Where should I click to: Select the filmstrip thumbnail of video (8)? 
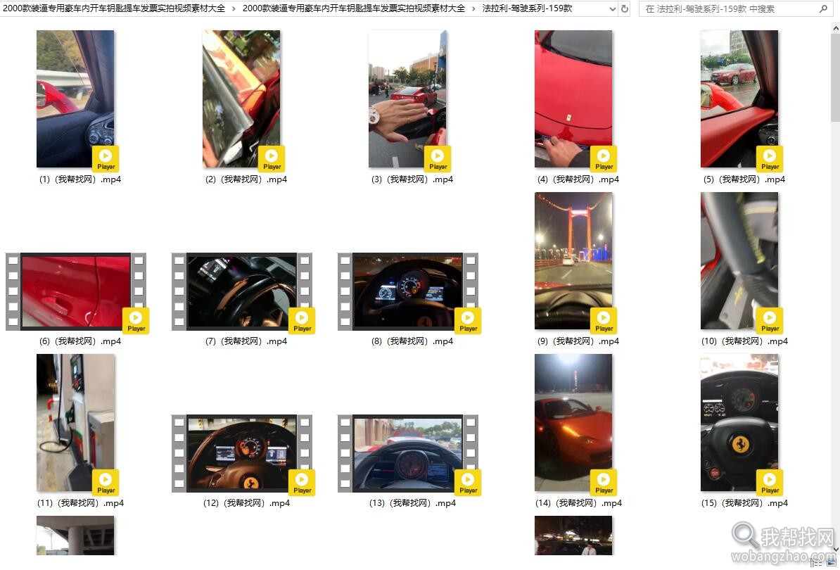pyautogui.click(x=407, y=291)
